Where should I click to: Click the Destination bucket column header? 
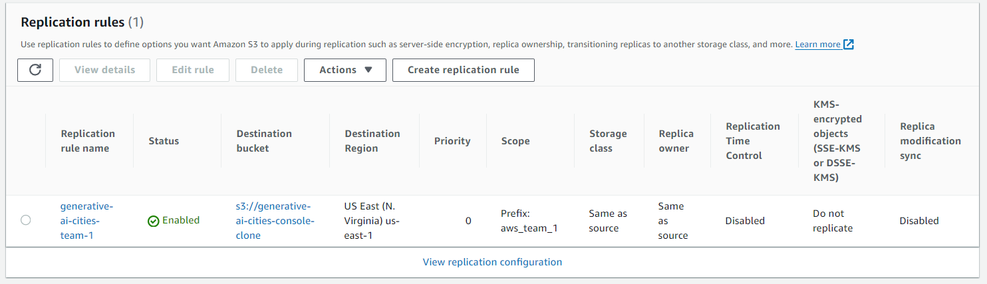point(264,141)
